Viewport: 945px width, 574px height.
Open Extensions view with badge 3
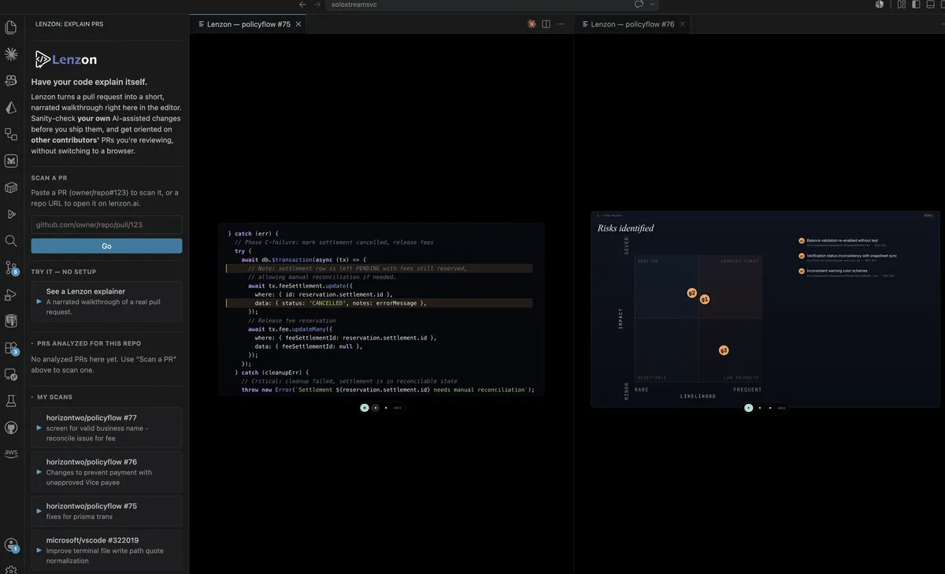point(11,348)
